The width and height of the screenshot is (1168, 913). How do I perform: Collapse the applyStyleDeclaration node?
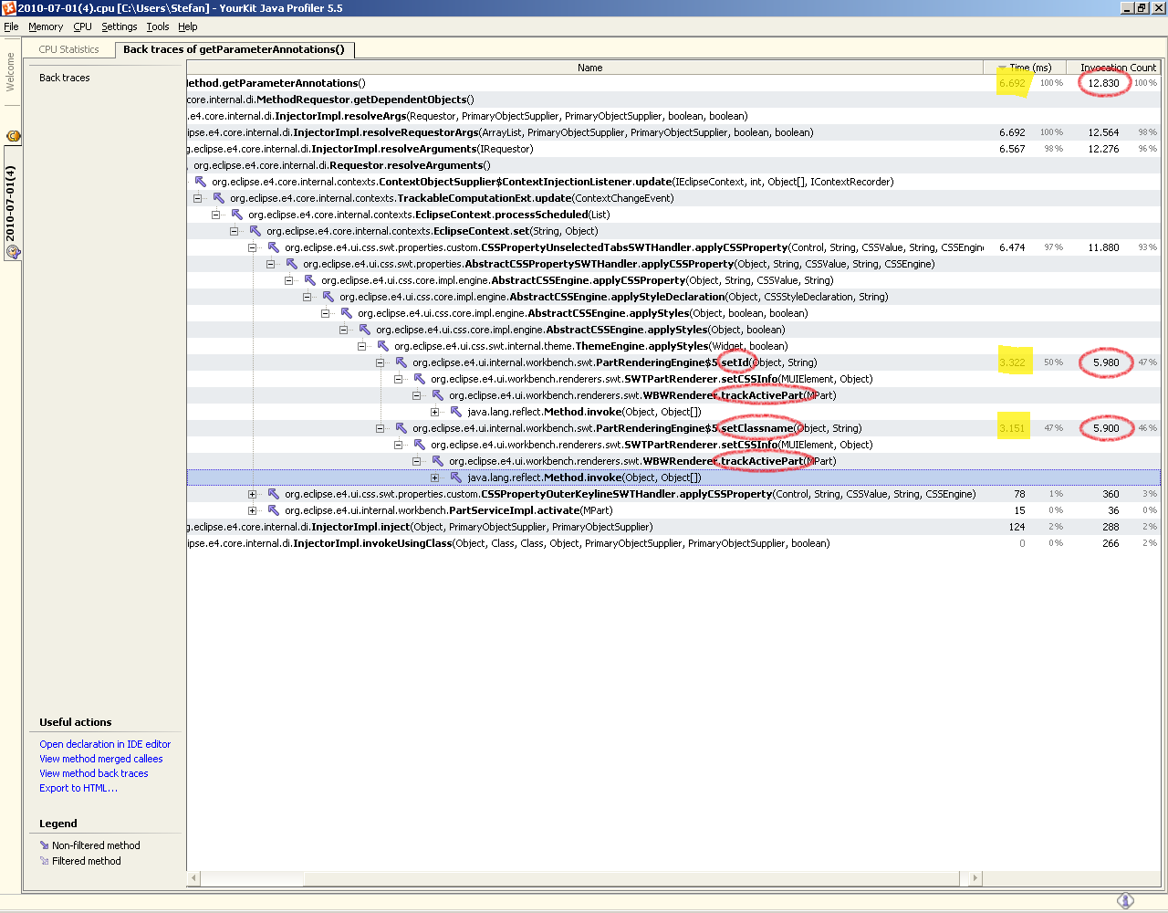(x=308, y=297)
